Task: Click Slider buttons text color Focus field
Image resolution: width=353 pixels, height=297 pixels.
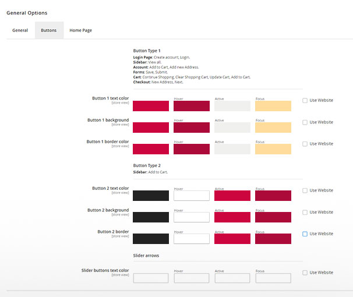Action: pyautogui.click(x=273, y=278)
